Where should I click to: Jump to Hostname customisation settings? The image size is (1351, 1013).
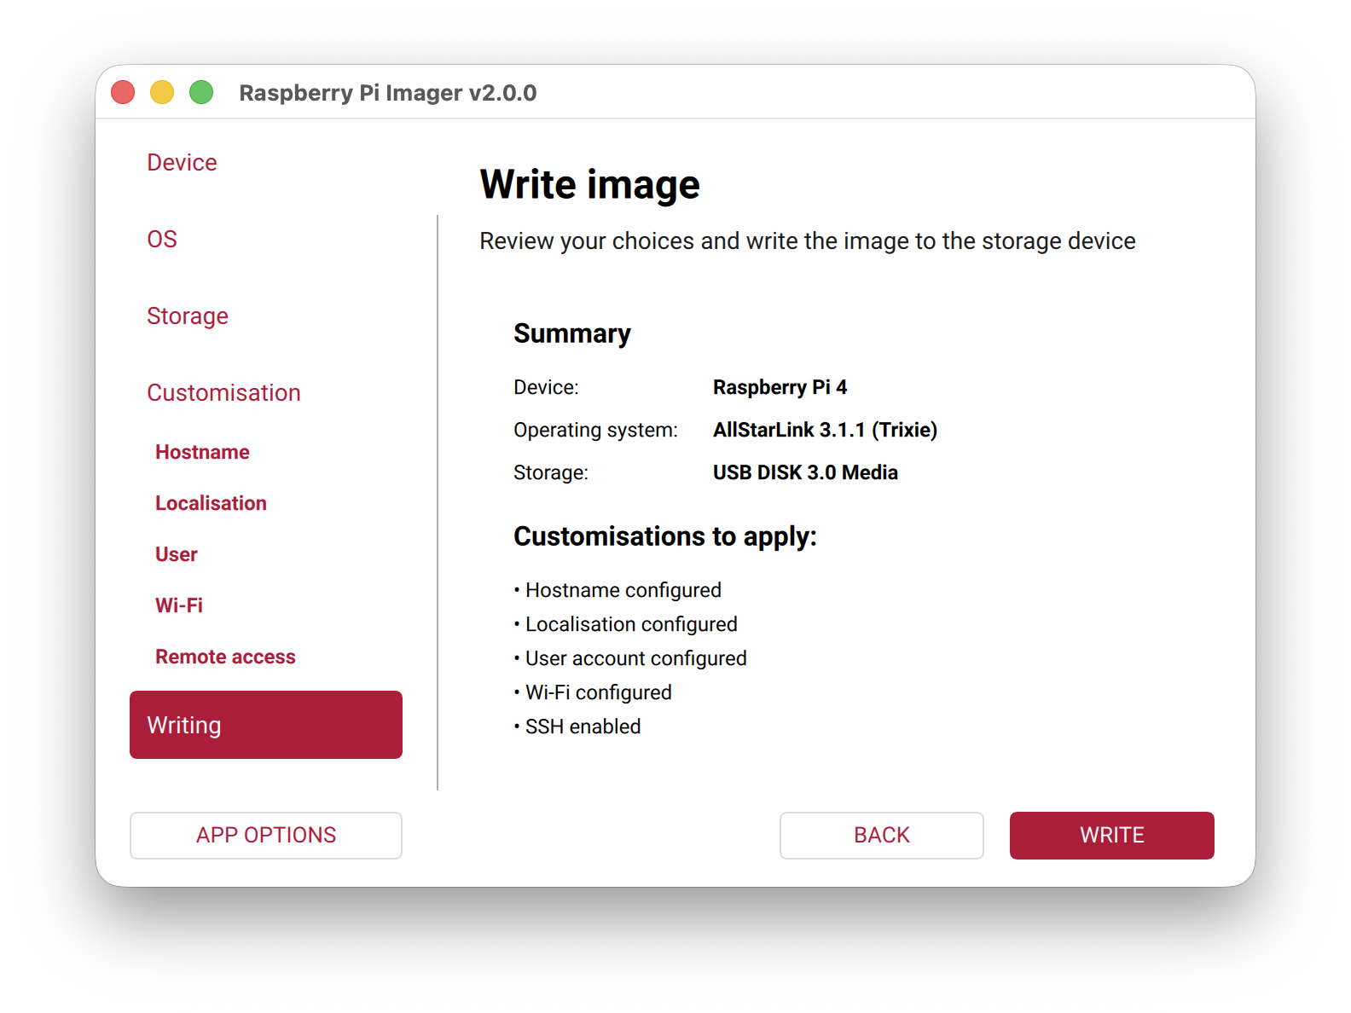(202, 452)
